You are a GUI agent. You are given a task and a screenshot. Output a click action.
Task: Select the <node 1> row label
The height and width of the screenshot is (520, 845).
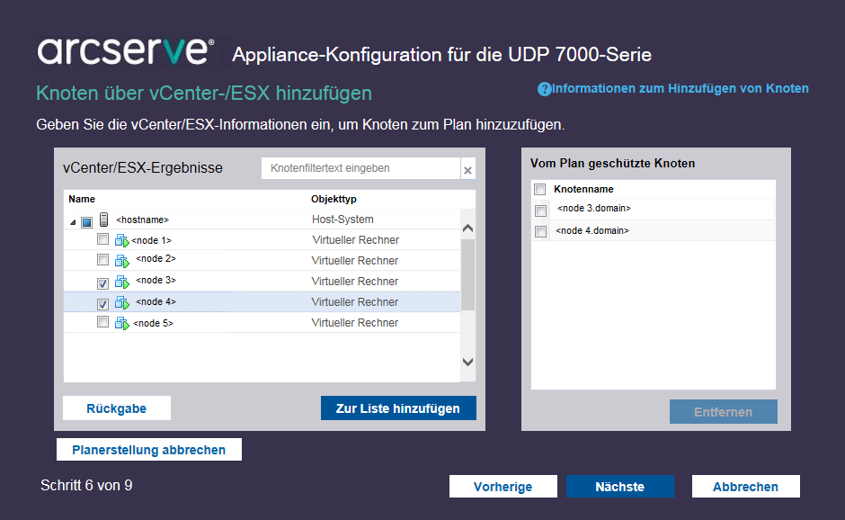pyautogui.click(x=151, y=240)
